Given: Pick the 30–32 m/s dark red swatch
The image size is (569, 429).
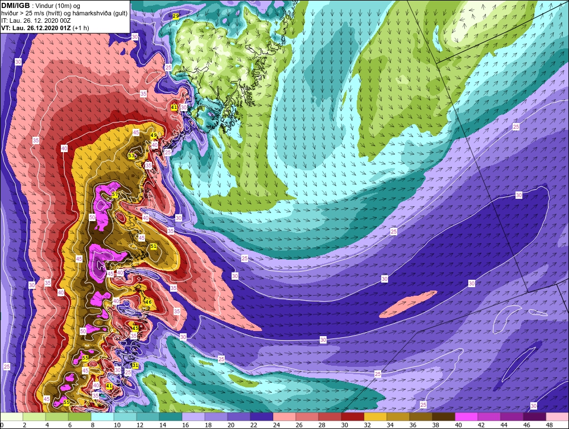Looking at the screenshot, I should click(353, 416).
